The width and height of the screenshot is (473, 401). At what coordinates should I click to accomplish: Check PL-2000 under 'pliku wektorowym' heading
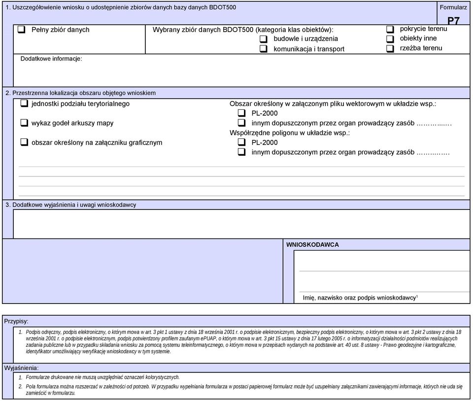coord(241,113)
